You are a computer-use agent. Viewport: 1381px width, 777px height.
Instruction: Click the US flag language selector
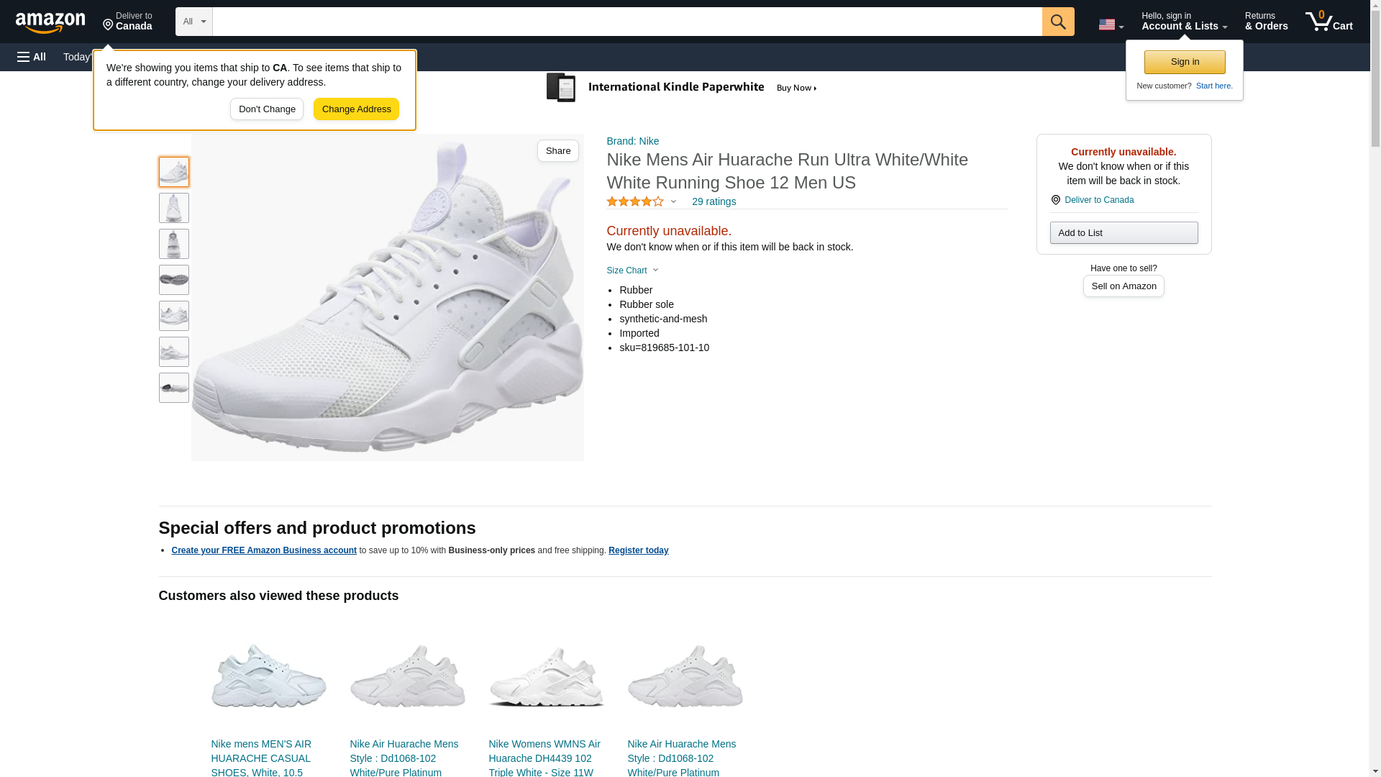(1110, 24)
